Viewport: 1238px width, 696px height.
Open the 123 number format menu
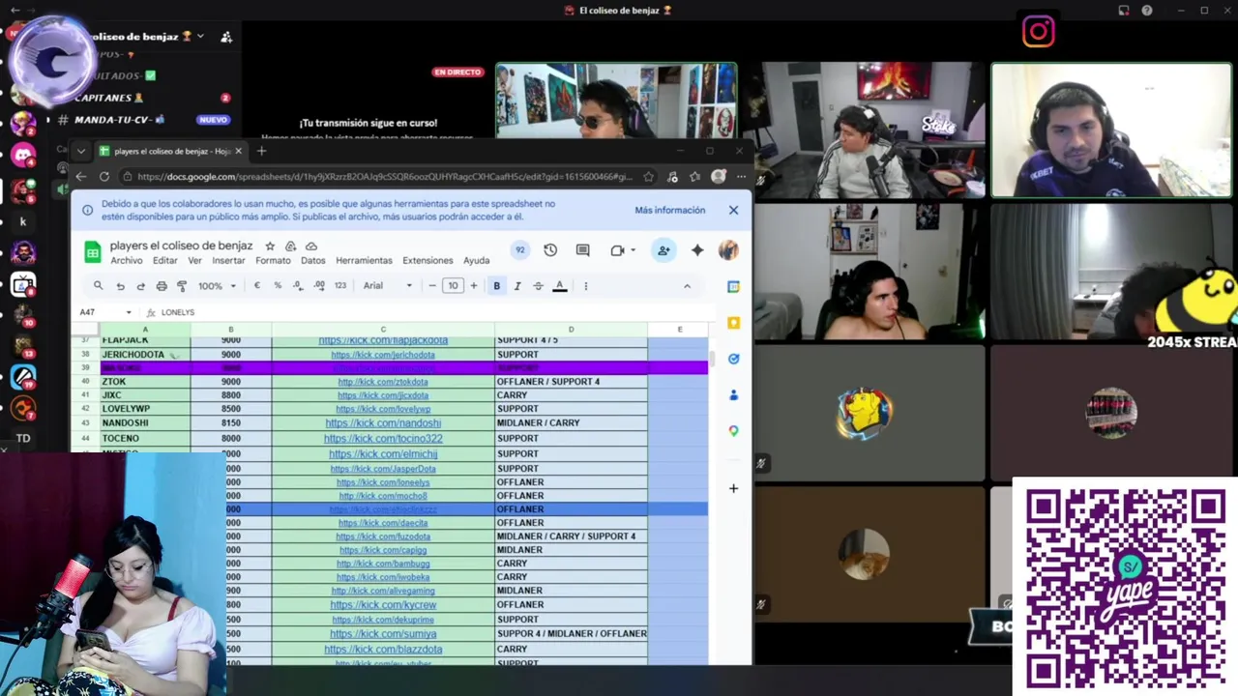(340, 286)
